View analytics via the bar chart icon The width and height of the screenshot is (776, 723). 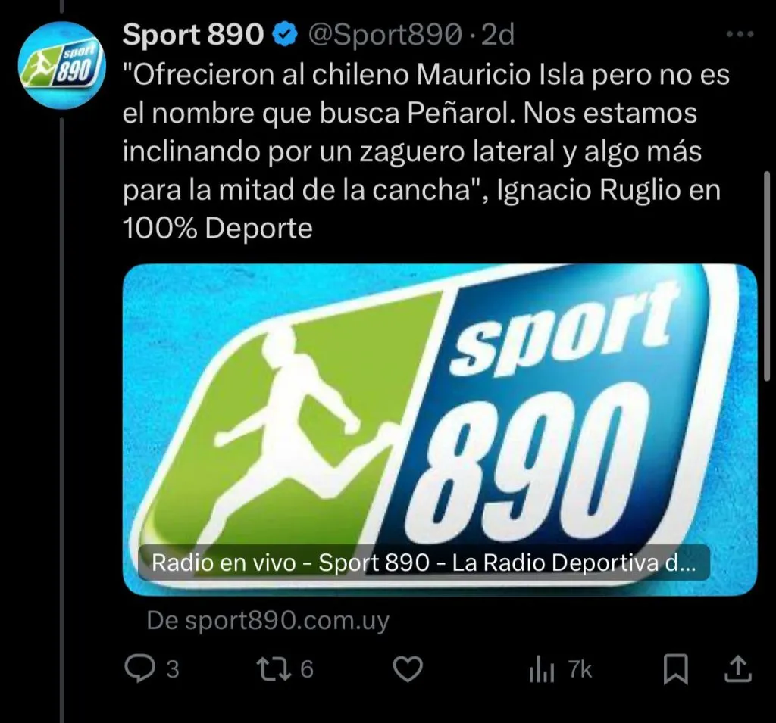tap(541, 671)
